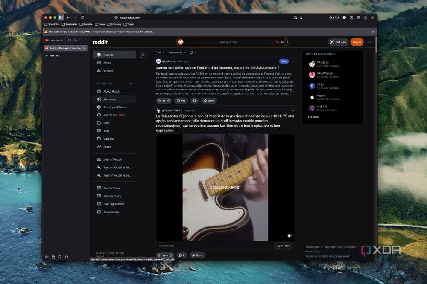Toggle the VPN badge in the toolbar
This screenshot has width=427, height=284.
click(x=334, y=17)
